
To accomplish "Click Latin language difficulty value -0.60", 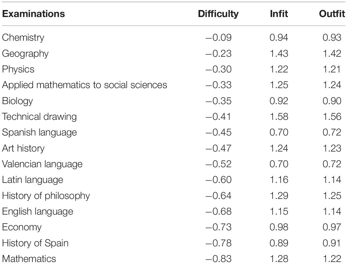I will point(219,180).
